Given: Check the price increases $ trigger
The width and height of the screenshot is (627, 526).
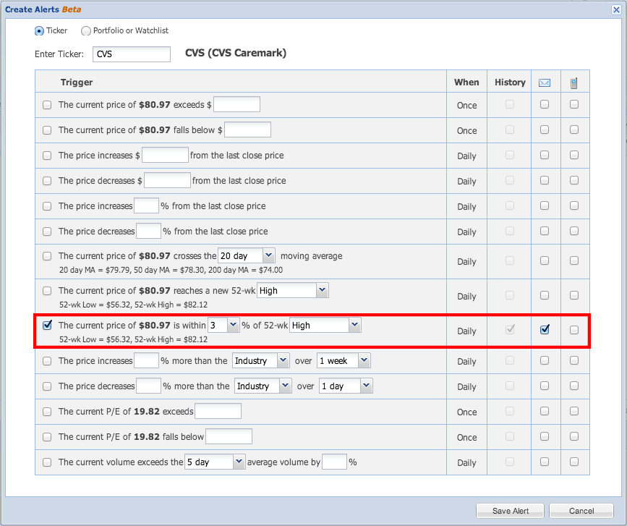Looking at the screenshot, I should [x=47, y=156].
